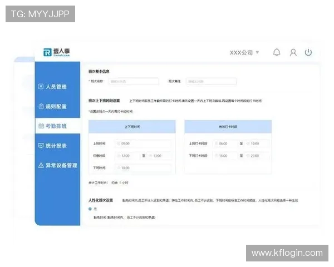
Task: Open 规则配置 in the sidebar
Action: (x=53, y=106)
